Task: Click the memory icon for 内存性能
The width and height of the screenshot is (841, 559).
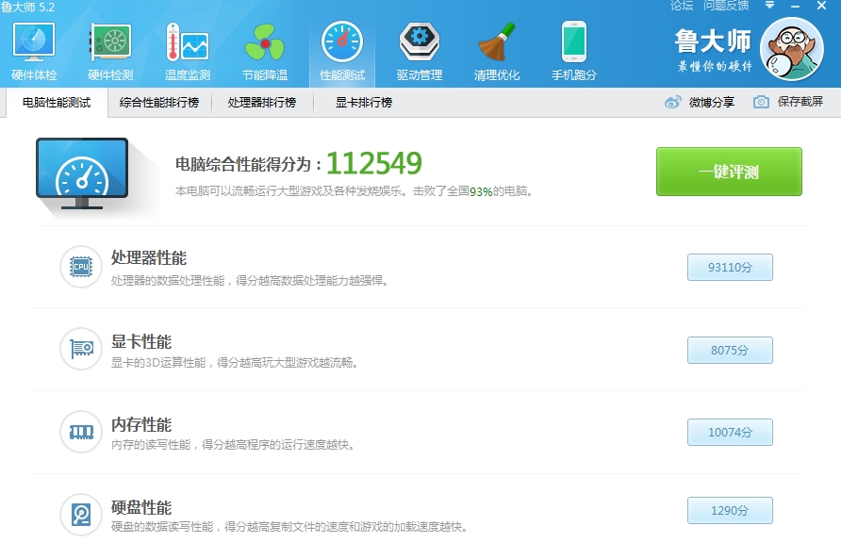Action: pyautogui.click(x=81, y=432)
